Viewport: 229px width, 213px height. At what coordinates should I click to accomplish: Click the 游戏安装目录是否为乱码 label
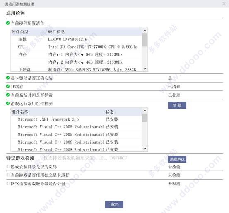coord(34,167)
